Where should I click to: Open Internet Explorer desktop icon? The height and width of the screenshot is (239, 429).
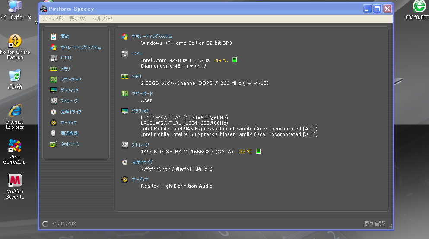(15, 117)
